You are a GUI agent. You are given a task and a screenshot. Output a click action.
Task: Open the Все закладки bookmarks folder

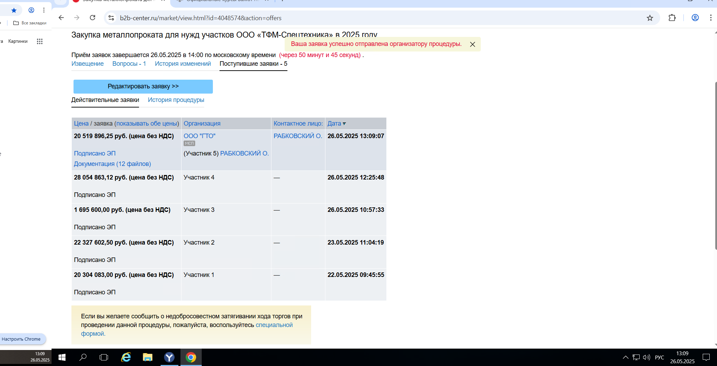[x=30, y=23]
